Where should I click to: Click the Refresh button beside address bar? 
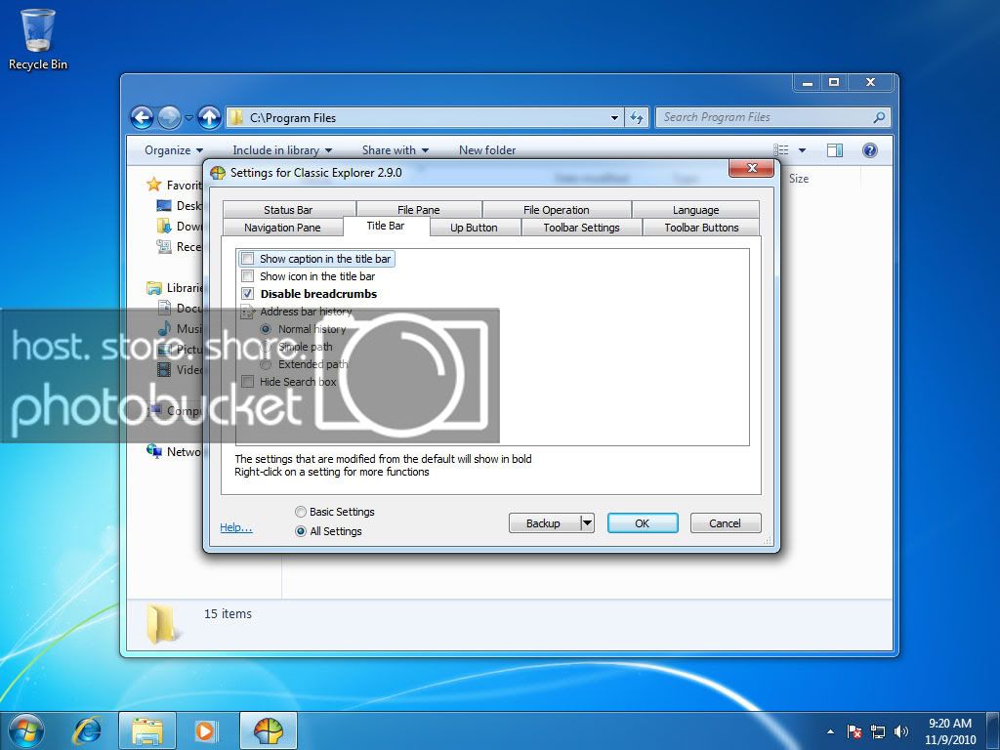pyautogui.click(x=637, y=117)
